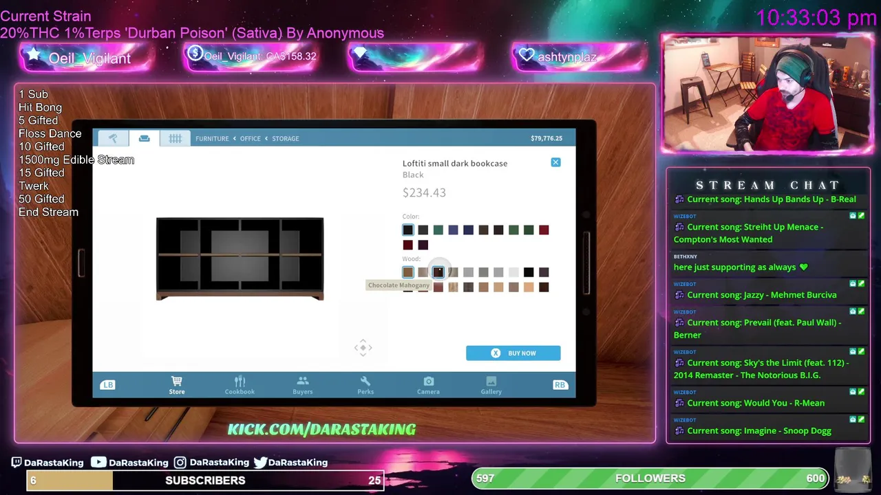Viewport: 881px width, 495px height.
Task: Click chat message 'here just supporting as always'
Action: [x=741, y=267]
